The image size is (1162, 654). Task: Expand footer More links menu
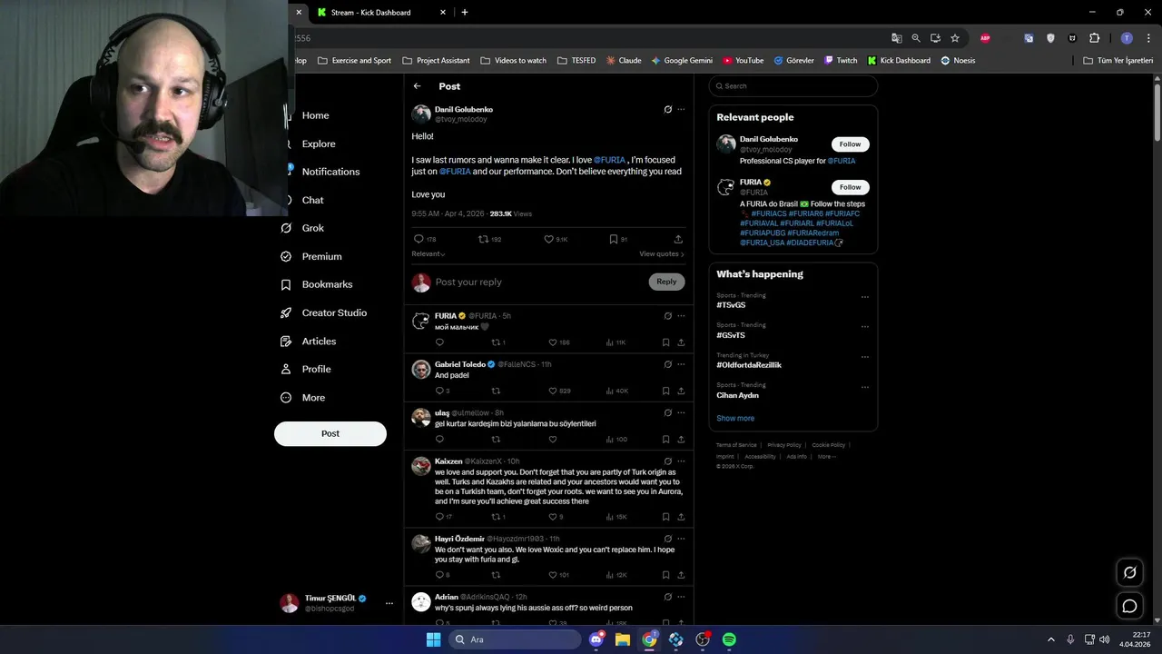tap(826, 457)
